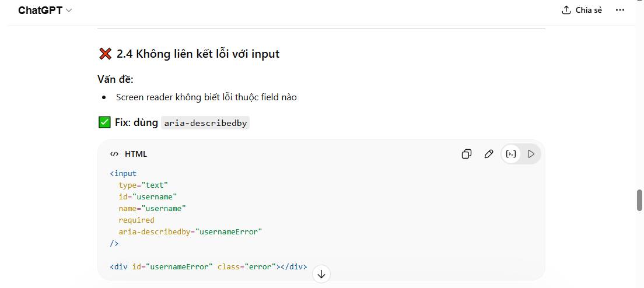Click the div id="usernameError" code line
Image resolution: width=644 pixels, height=288 pixels.
[208, 266]
